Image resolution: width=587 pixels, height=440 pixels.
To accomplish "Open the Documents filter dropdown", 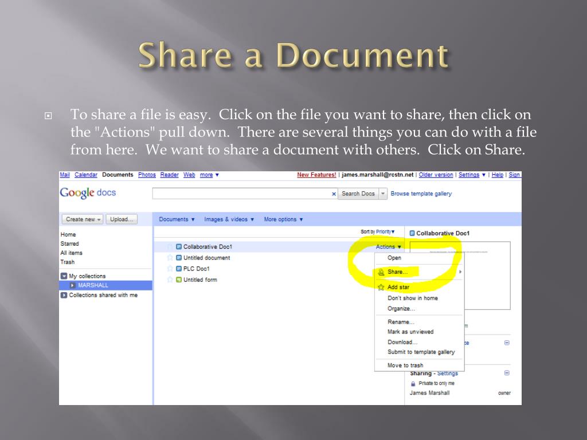I will point(177,219).
